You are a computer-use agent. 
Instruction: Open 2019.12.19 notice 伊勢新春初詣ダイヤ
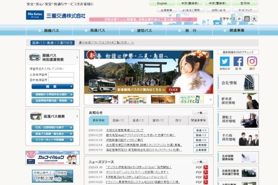click(125, 140)
